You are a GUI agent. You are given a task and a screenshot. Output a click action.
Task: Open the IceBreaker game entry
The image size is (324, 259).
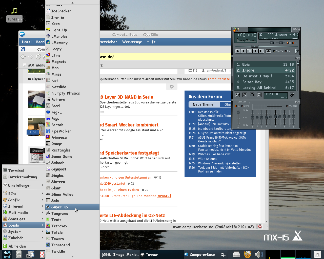tap(72, 11)
